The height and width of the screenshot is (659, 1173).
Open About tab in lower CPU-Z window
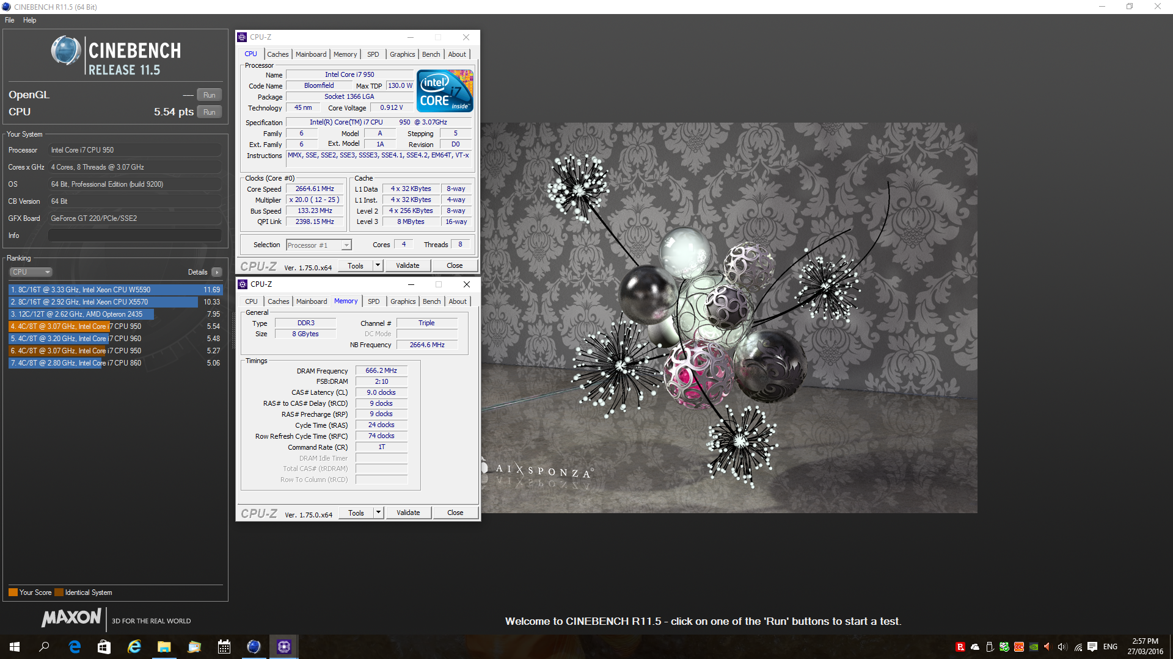pyautogui.click(x=458, y=301)
